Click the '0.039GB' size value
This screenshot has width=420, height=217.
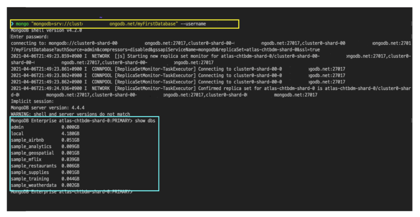[x=70, y=159]
